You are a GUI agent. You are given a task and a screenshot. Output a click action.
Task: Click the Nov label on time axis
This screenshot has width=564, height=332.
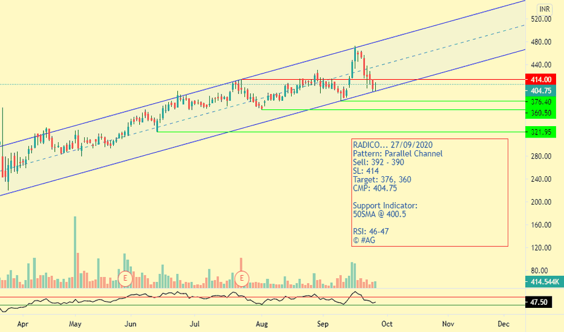[x=448, y=324]
